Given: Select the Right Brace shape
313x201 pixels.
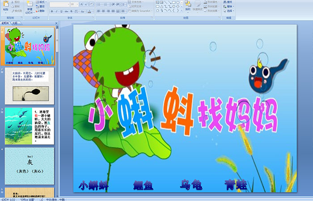Looking at the screenshot, I should click(x=178, y=11).
